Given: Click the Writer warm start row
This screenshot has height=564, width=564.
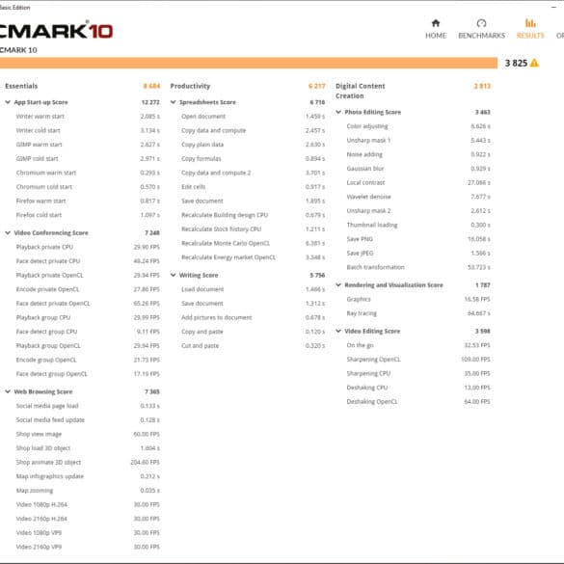Looking at the screenshot, I should [88, 117].
